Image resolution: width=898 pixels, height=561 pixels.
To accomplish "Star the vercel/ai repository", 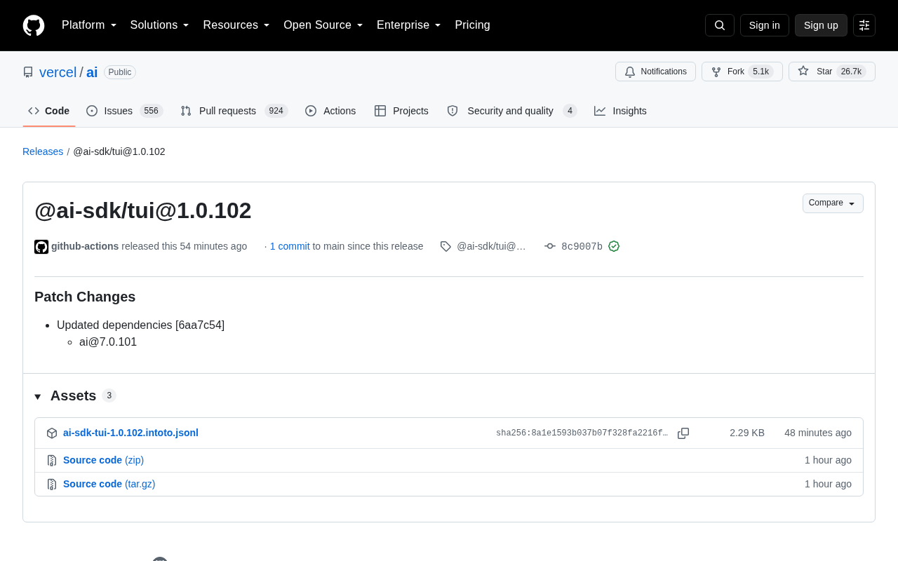I will pyautogui.click(x=832, y=72).
